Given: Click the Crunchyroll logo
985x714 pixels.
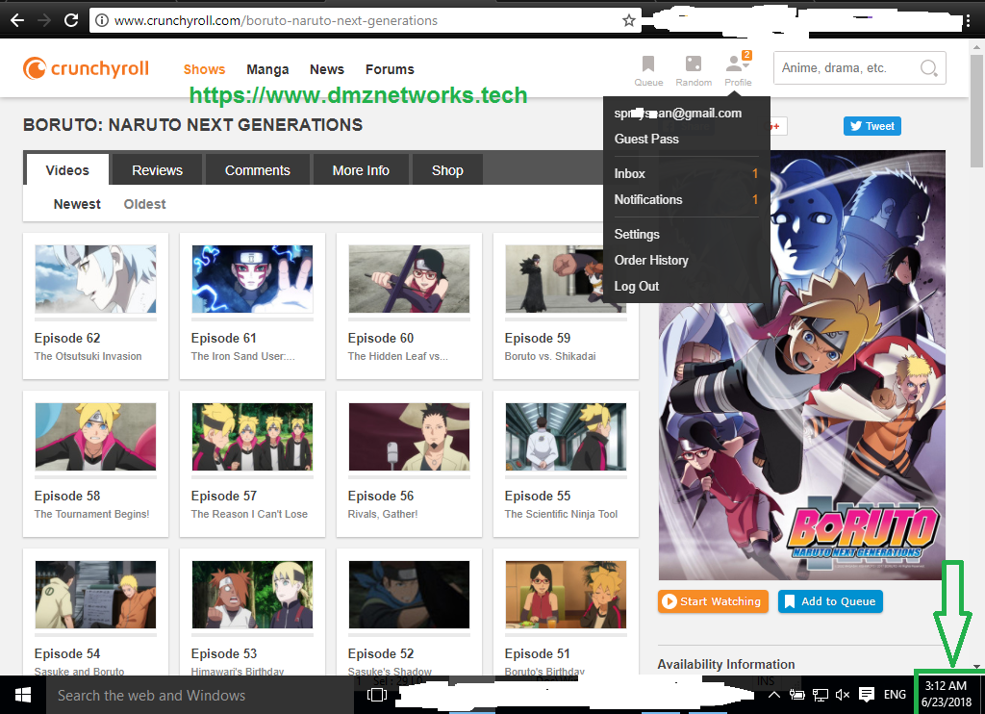Looking at the screenshot, I should [86, 68].
